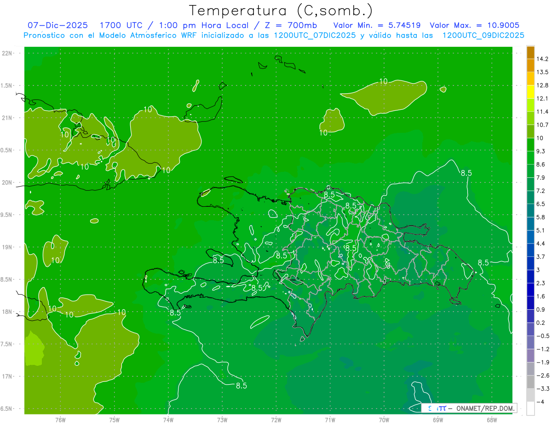Select the '07-Dic-2025' date text

(58, 25)
